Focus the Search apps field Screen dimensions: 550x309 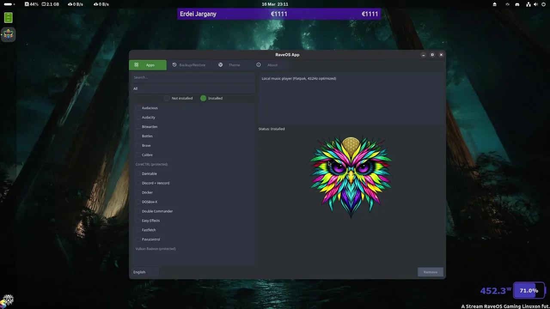(193, 77)
